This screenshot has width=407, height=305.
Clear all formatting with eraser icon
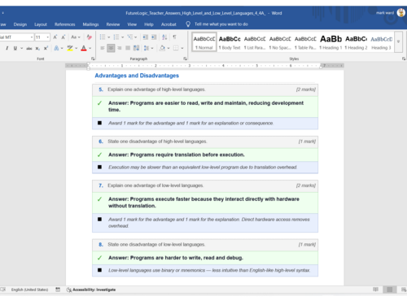click(89, 37)
